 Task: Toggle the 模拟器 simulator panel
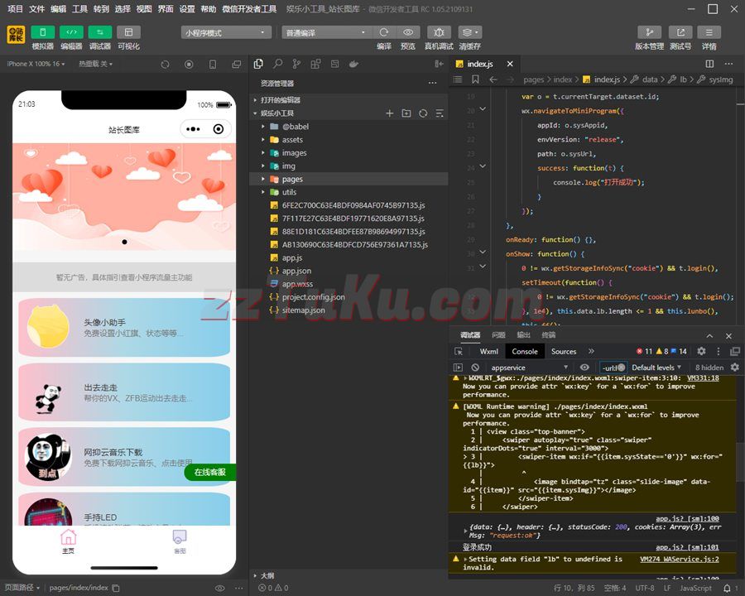tap(43, 32)
